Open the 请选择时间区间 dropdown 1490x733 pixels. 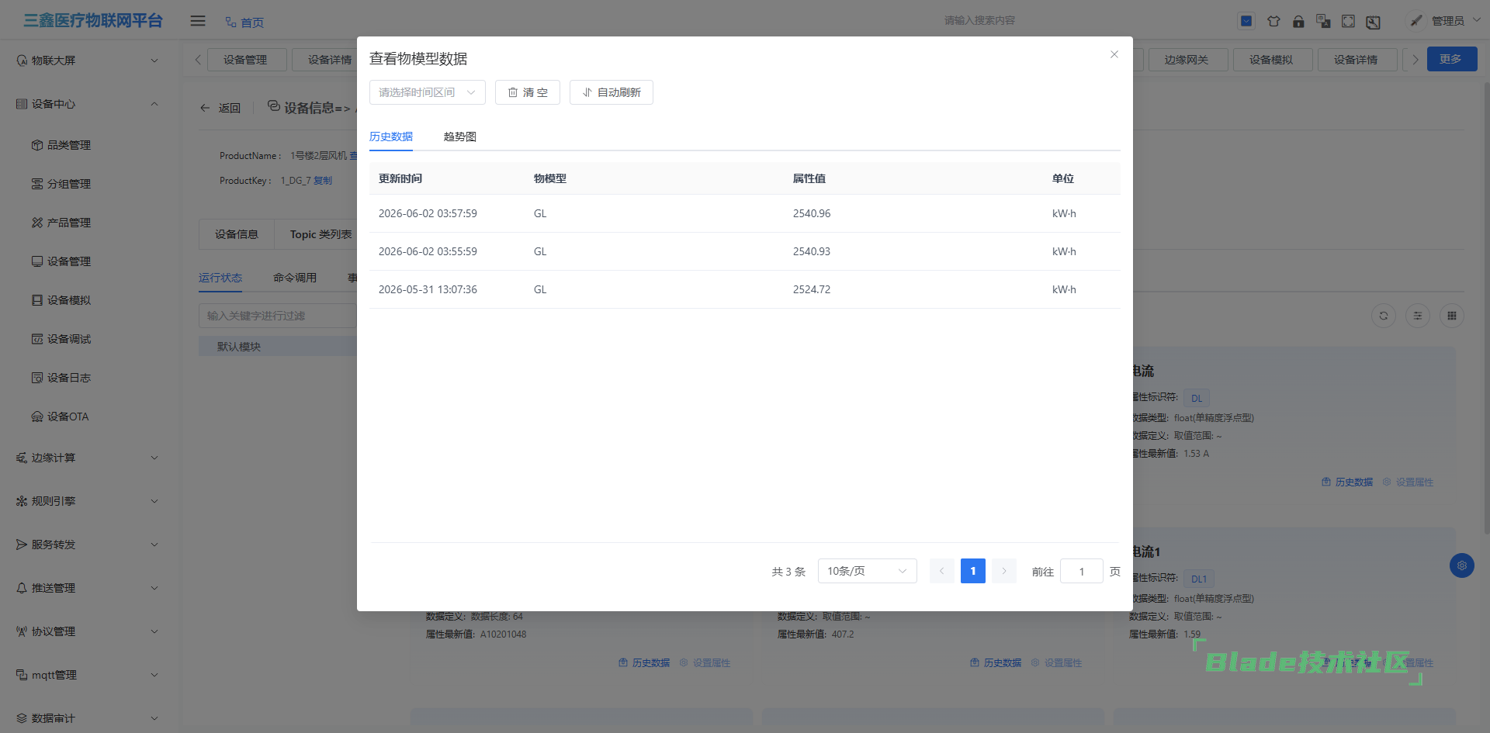point(428,92)
